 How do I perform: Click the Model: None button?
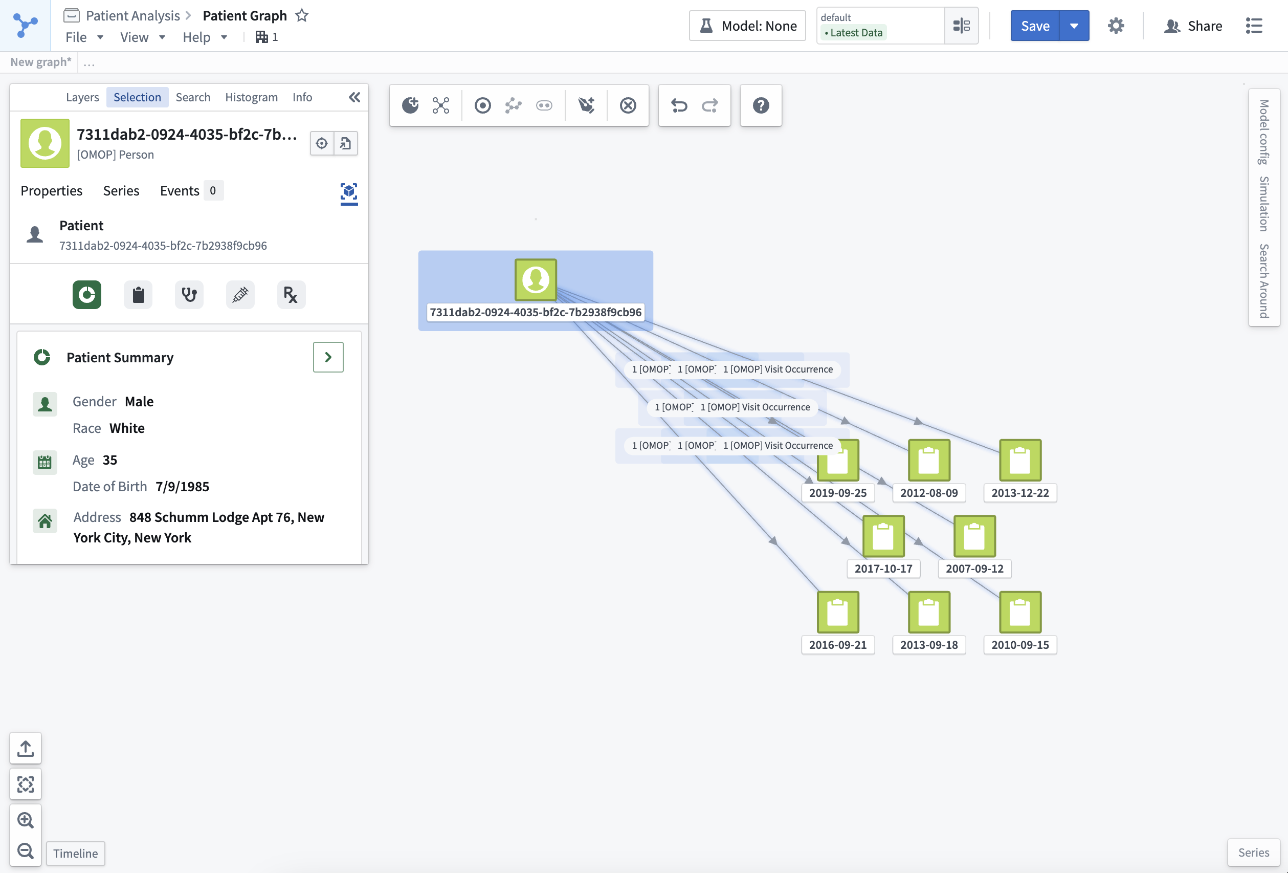coord(747,26)
